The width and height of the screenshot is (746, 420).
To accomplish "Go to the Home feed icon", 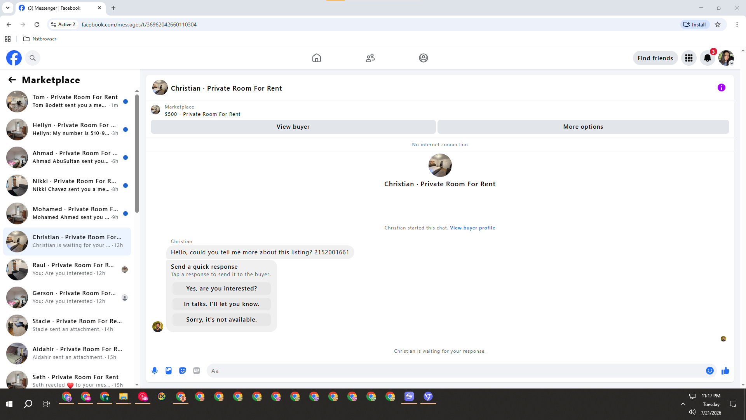I will tap(317, 58).
